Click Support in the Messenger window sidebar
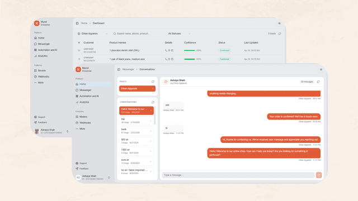This screenshot has width=358, height=201. 81,163
